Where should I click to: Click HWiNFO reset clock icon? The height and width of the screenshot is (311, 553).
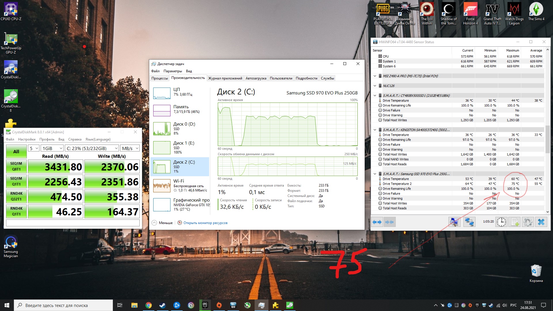[x=501, y=222]
